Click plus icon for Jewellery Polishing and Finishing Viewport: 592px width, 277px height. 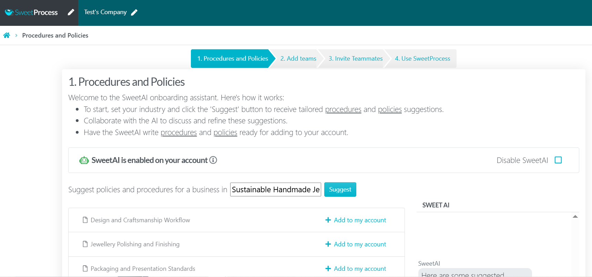click(x=328, y=244)
